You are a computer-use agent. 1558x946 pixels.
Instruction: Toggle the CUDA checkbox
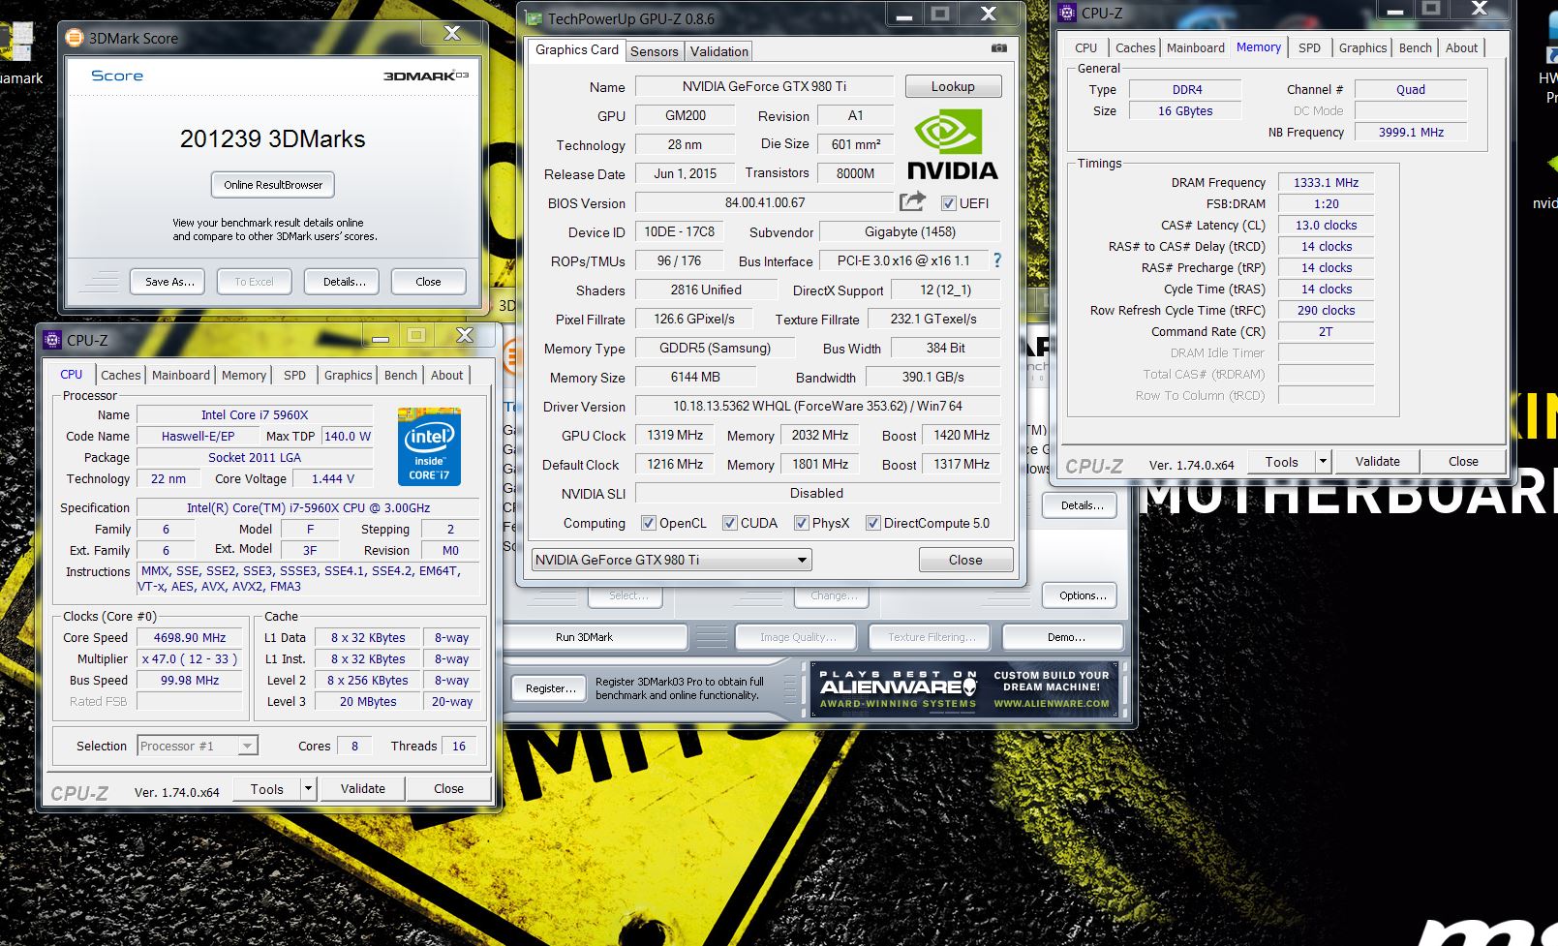pos(730,523)
